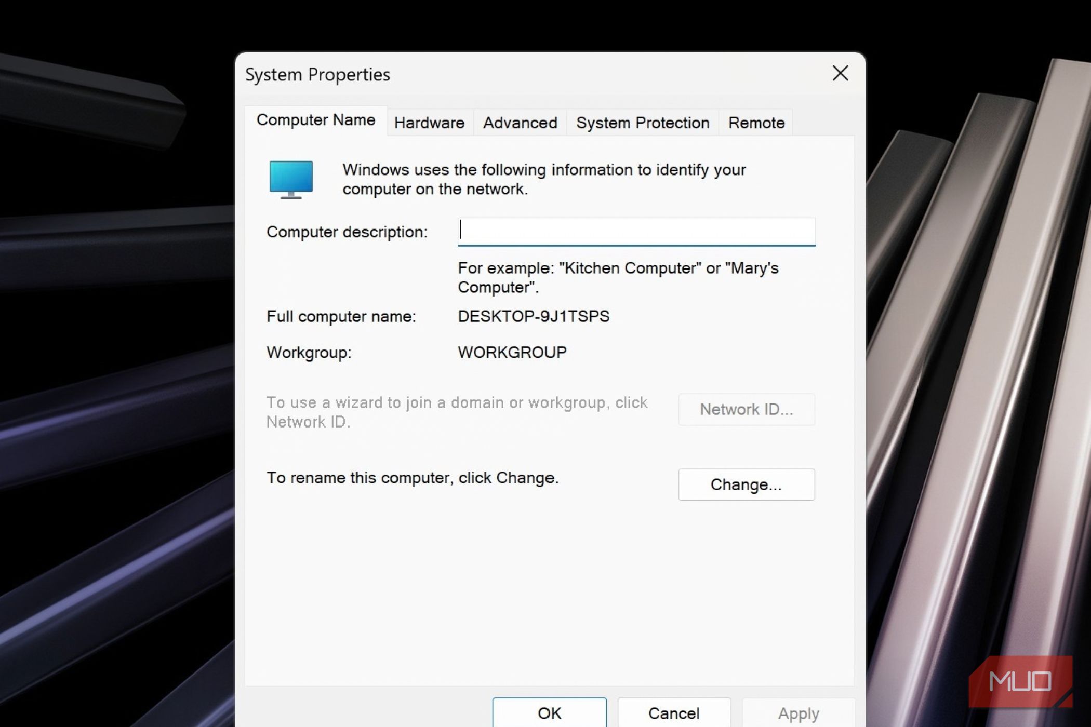1091x727 pixels.
Task: Click the blue computer monitor icon
Action: [x=291, y=180]
